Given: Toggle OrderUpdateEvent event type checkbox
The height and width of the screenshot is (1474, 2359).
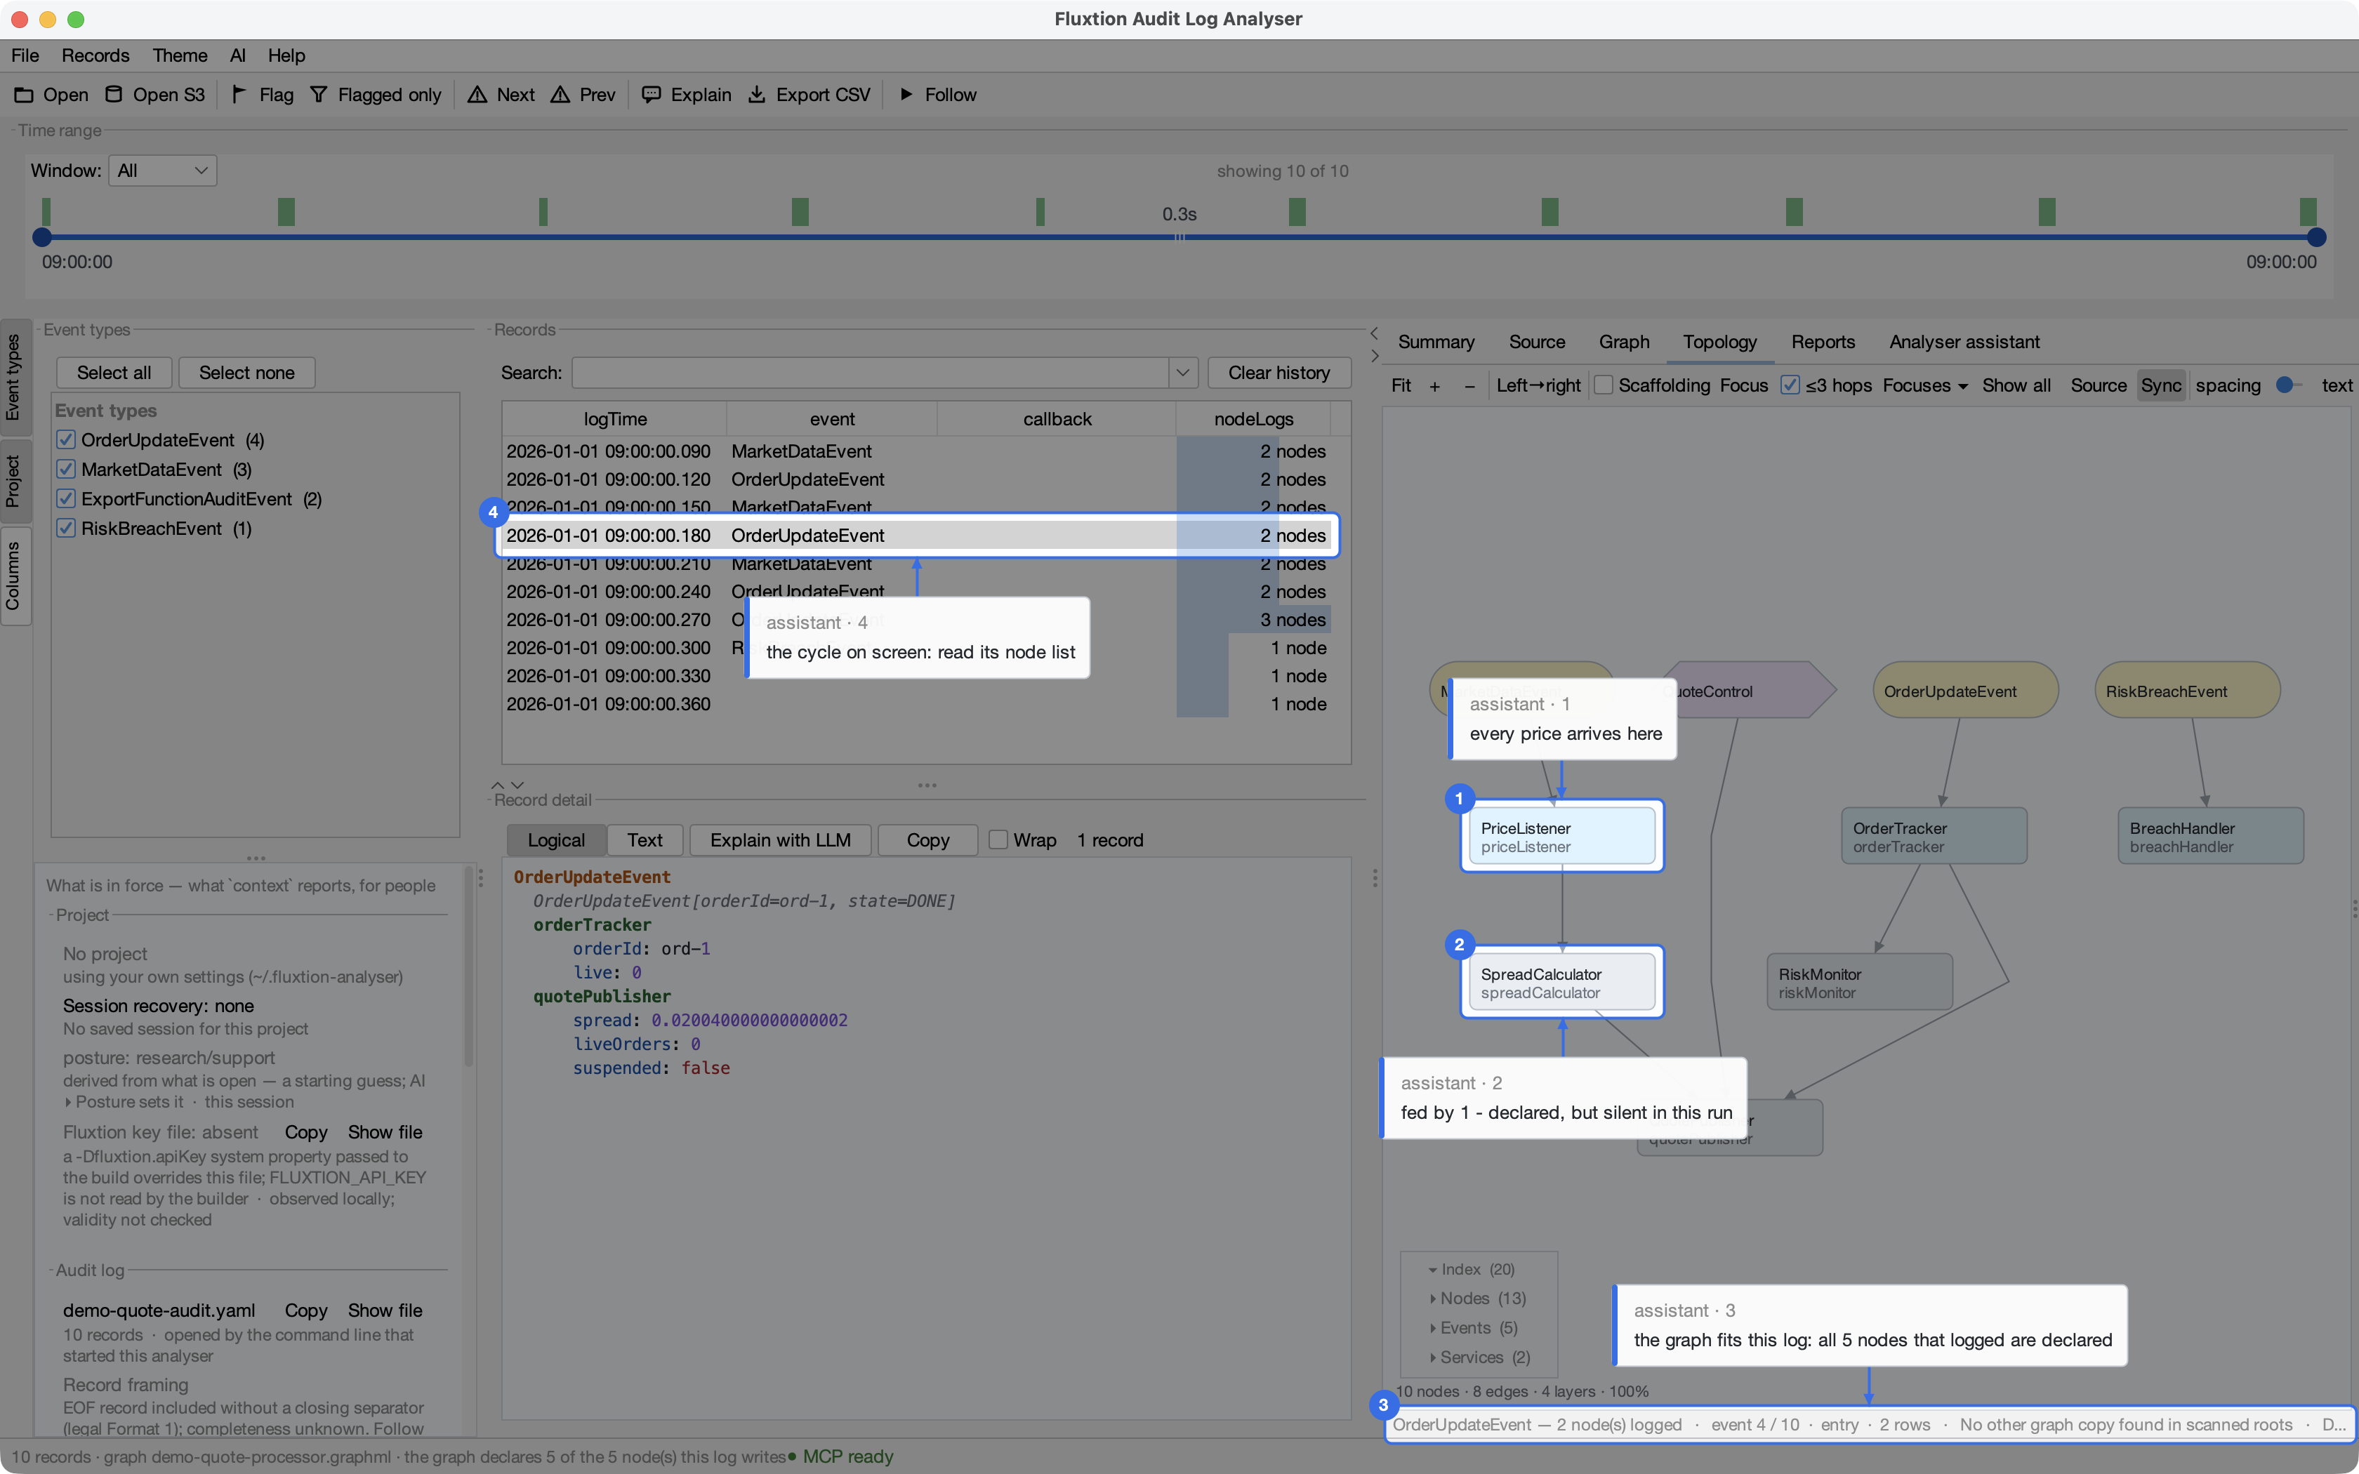Looking at the screenshot, I should point(66,439).
